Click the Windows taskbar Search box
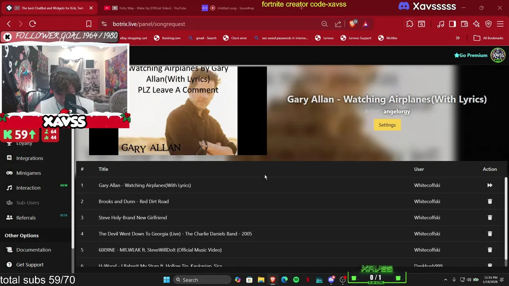Image resolution: width=509 pixels, height=286 pixels. (202, 280)
